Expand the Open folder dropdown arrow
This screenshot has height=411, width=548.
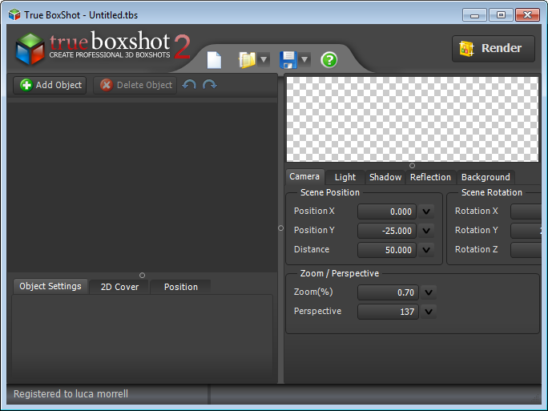pos(264,59)
